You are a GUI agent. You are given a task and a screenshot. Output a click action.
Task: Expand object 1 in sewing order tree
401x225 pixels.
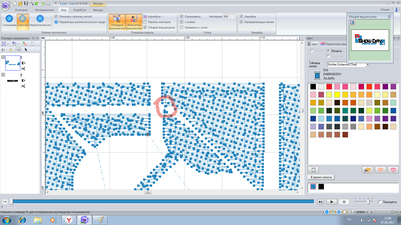[x=3, y=57]
